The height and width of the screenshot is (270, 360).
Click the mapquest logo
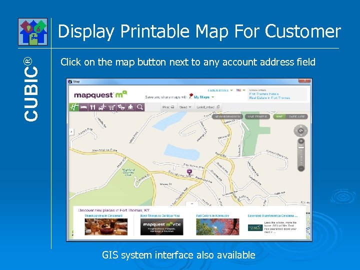tap(100, 94)
